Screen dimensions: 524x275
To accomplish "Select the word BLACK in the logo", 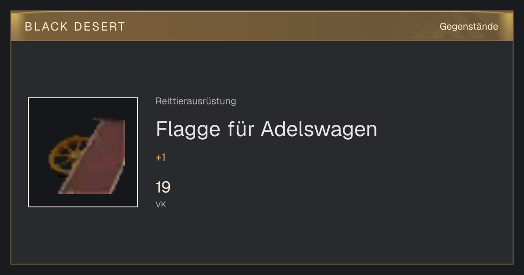I will (46, 27).
